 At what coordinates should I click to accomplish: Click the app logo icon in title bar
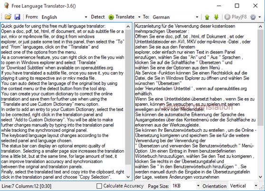pyautogui.click(x=7, y=6)
